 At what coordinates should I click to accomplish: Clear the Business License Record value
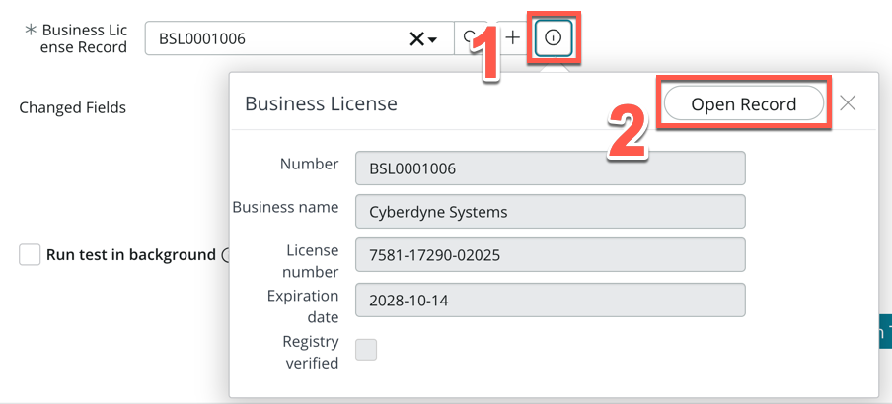417,38
